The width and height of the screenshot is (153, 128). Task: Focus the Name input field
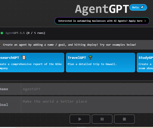(x=87, y=89)
